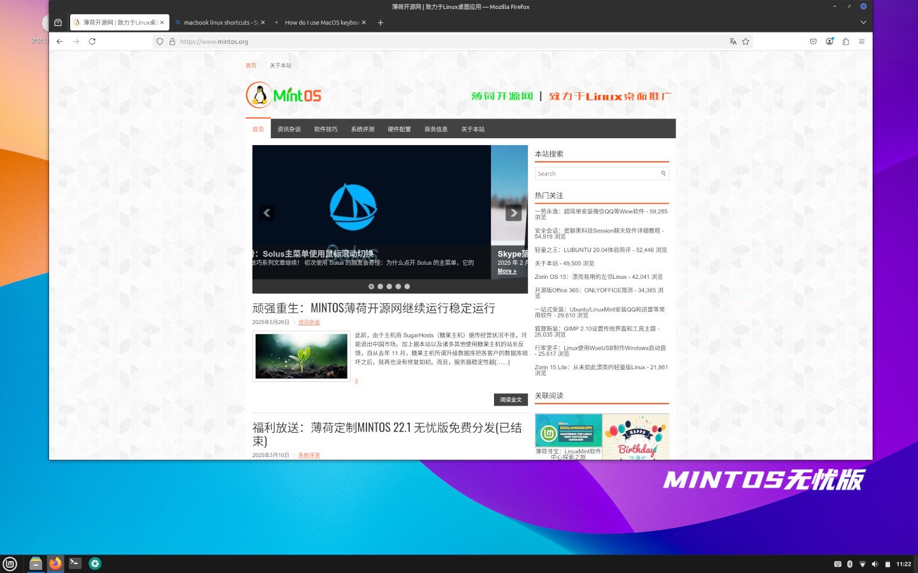The image size is (918, 573).
Task: Open the 系统评测 navigation item
Action: [x=363, y=129]
